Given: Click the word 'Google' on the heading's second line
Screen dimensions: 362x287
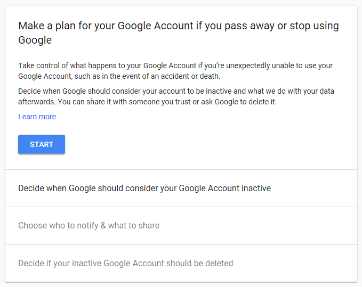Looking at the screenshot, I should pyautogui.click(x=35, y=40).
